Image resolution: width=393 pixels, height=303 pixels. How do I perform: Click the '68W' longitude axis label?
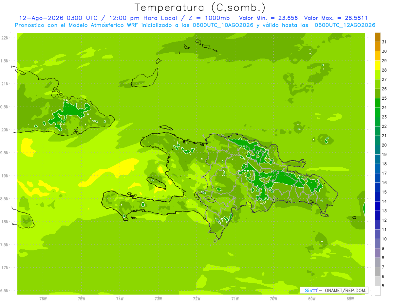350,299
